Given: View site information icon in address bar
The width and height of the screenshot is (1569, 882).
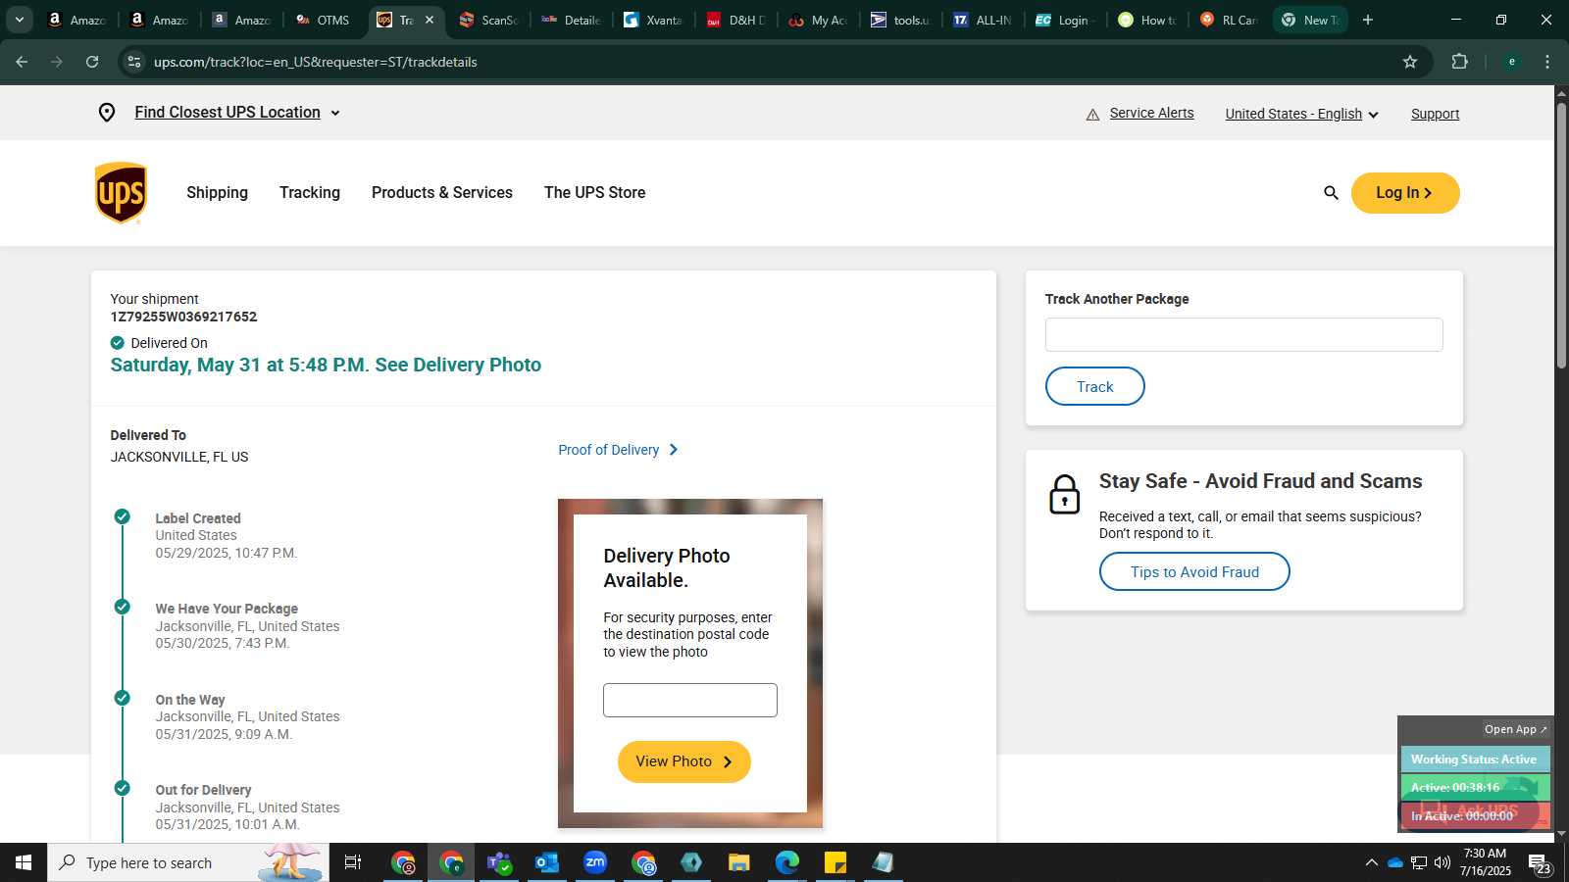Looking at the screenshot, I should 134,62.
